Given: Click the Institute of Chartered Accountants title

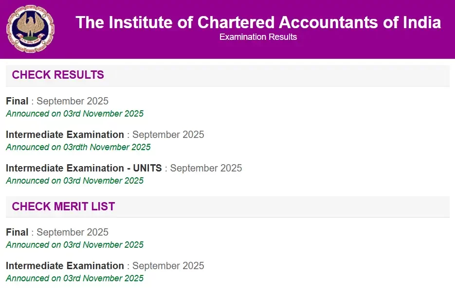Looking at the screenshot, I should pyautogui.click(x=258, y=22).
